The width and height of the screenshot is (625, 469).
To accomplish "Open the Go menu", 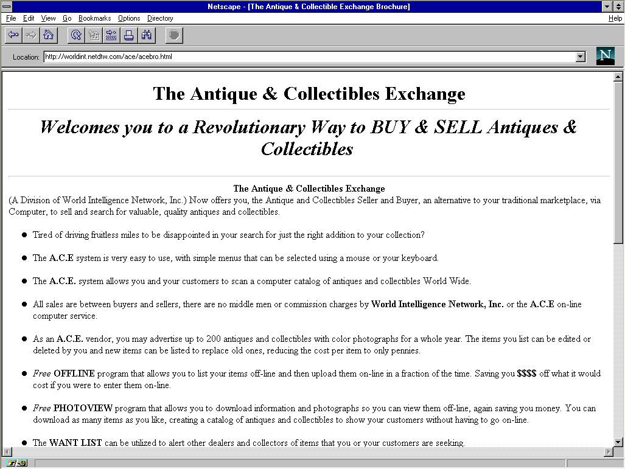I will point(67,18).
